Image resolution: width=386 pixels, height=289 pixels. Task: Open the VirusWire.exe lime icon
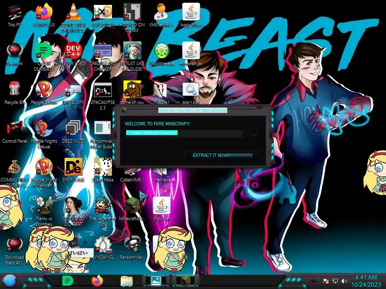point(161,54)
